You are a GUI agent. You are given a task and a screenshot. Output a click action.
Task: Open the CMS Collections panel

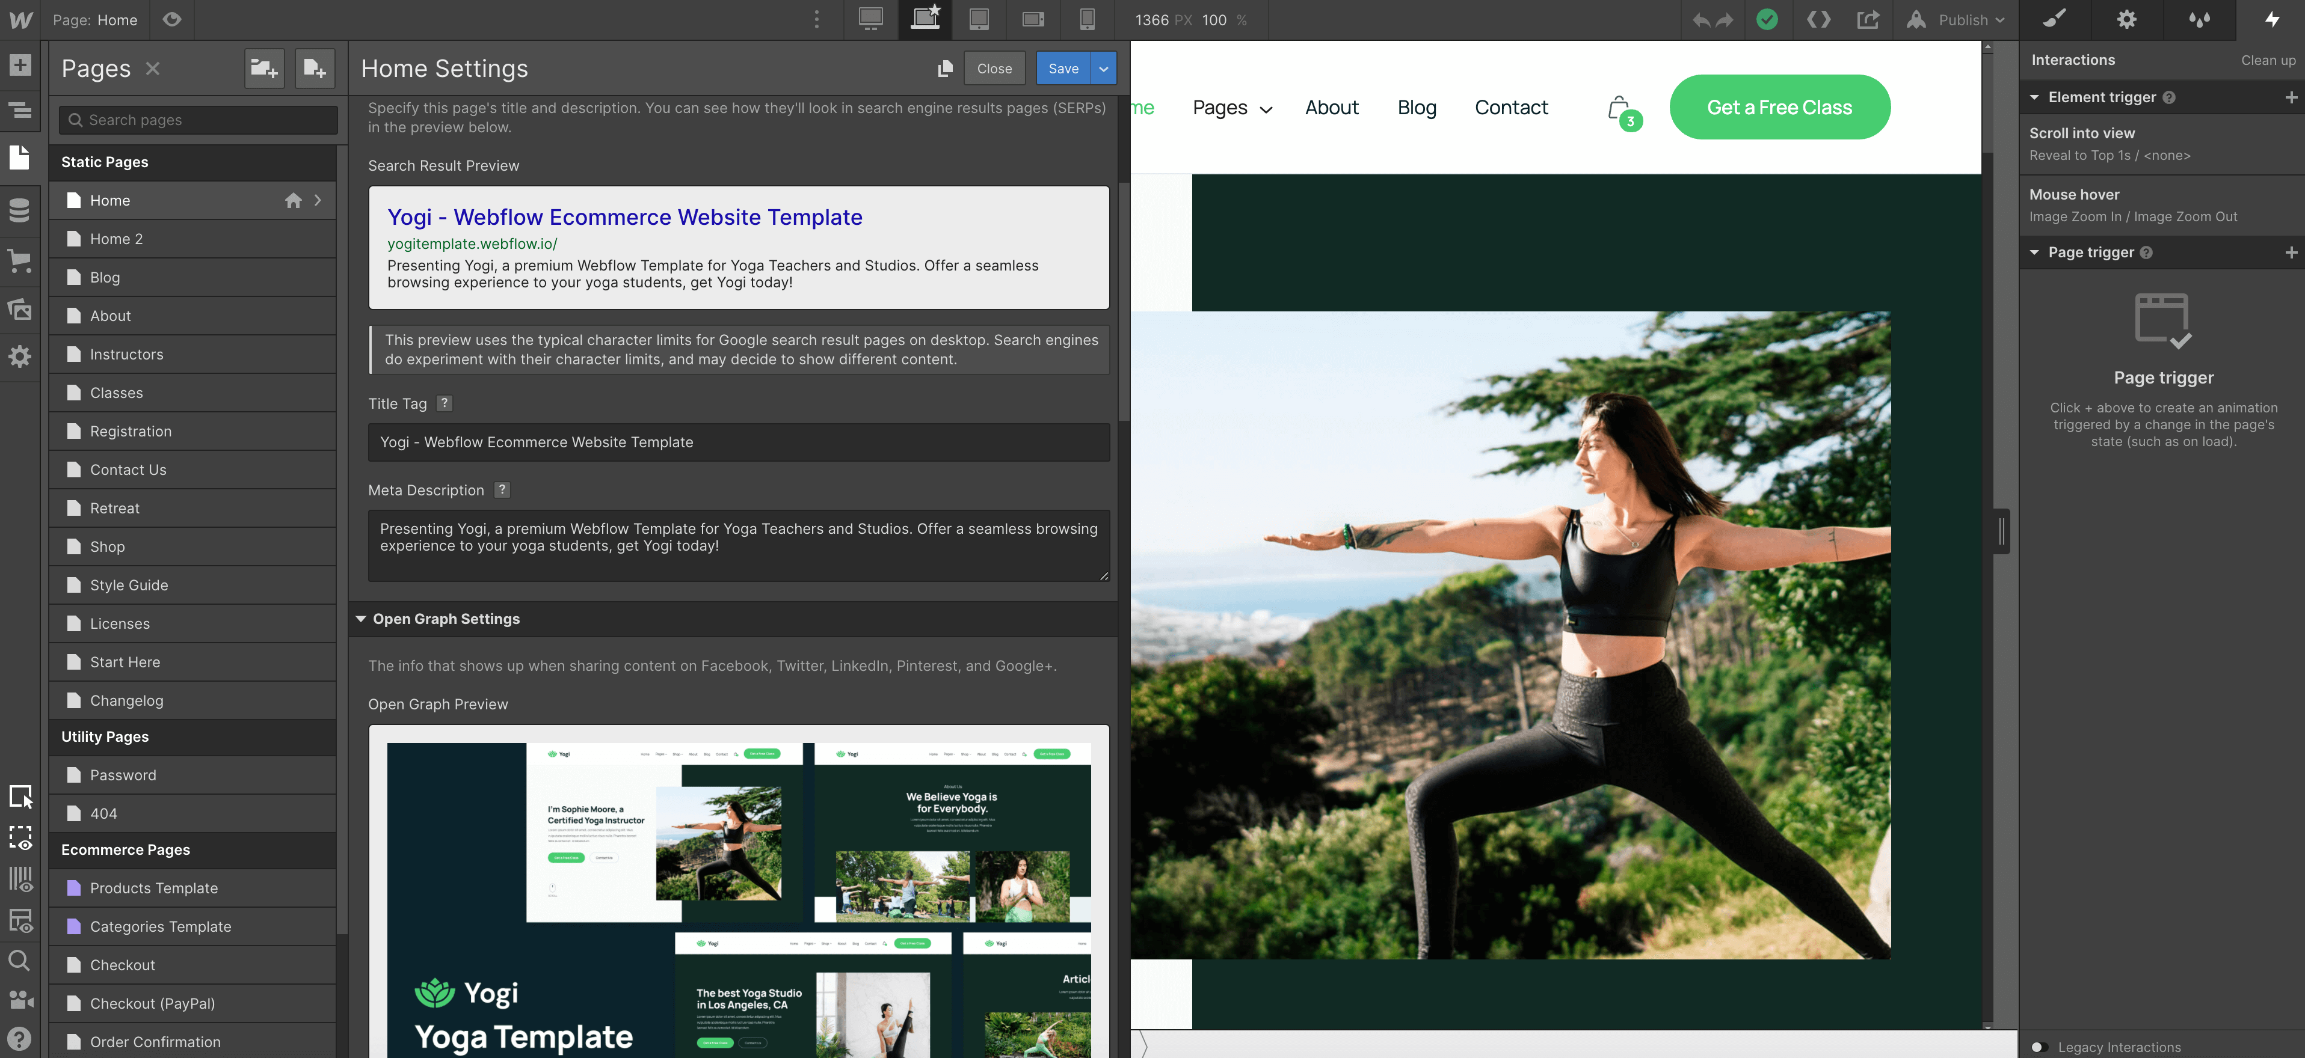pos(20,210)
